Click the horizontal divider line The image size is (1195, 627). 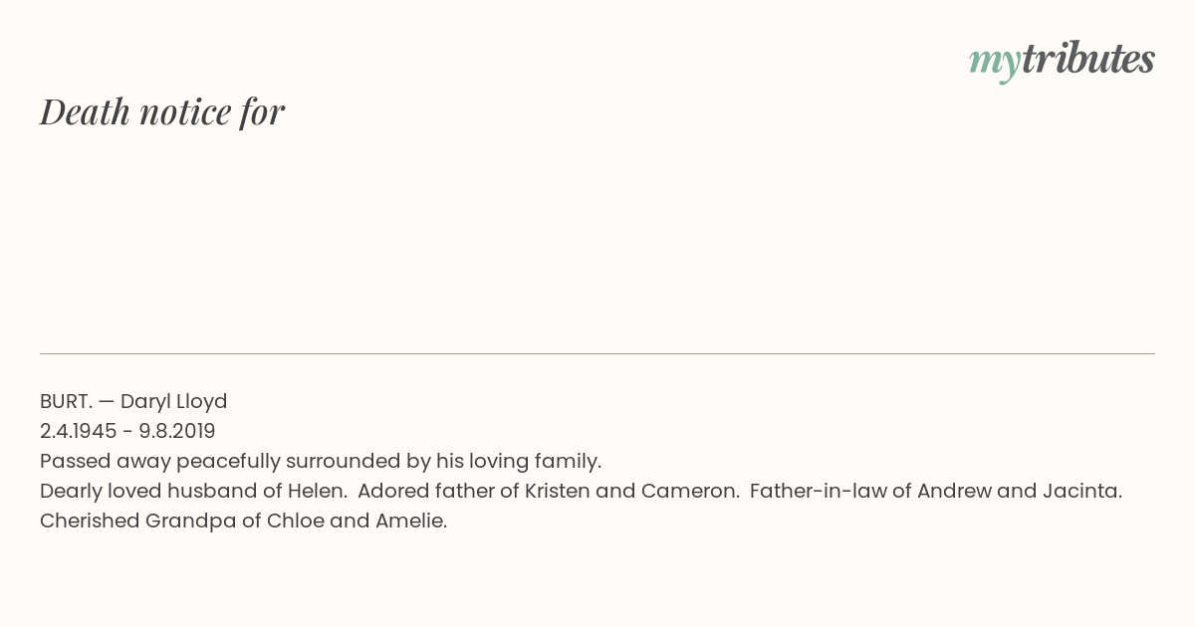pyautogui.click(x=597, y=353)
